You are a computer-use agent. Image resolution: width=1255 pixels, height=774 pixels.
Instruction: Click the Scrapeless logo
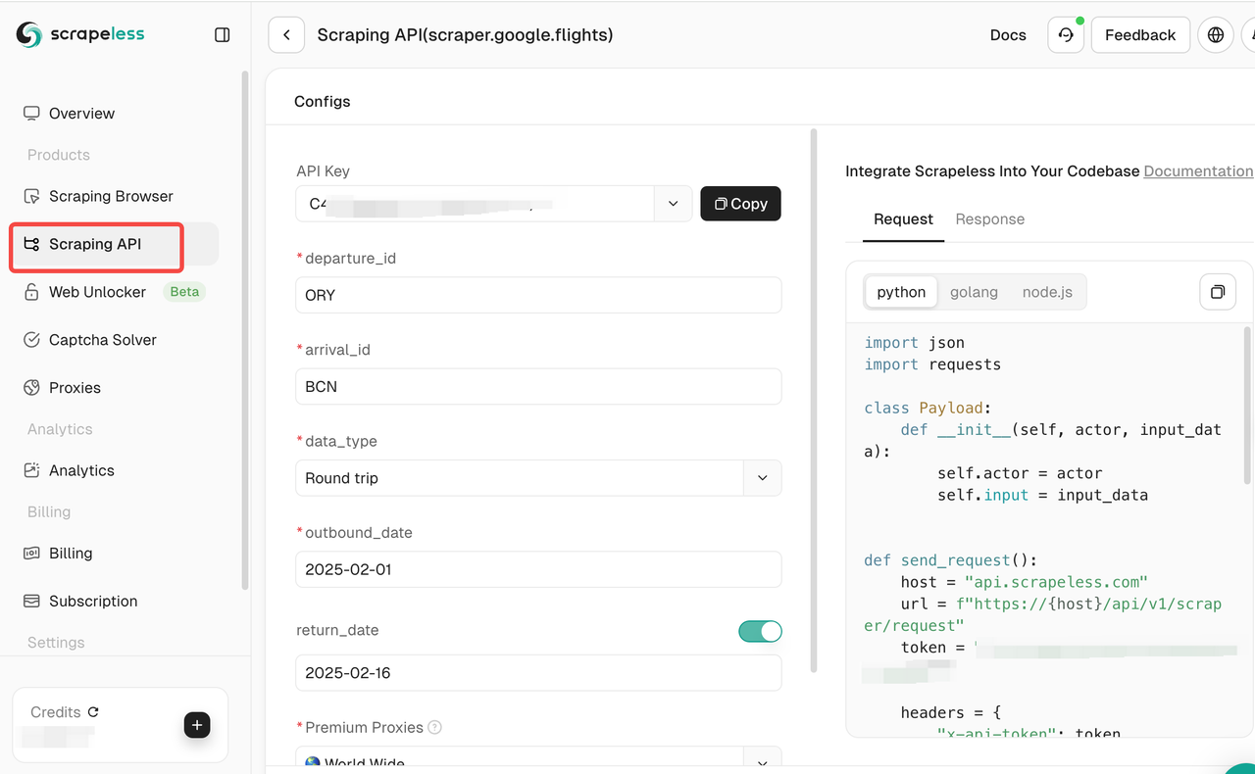pos(80,34)
